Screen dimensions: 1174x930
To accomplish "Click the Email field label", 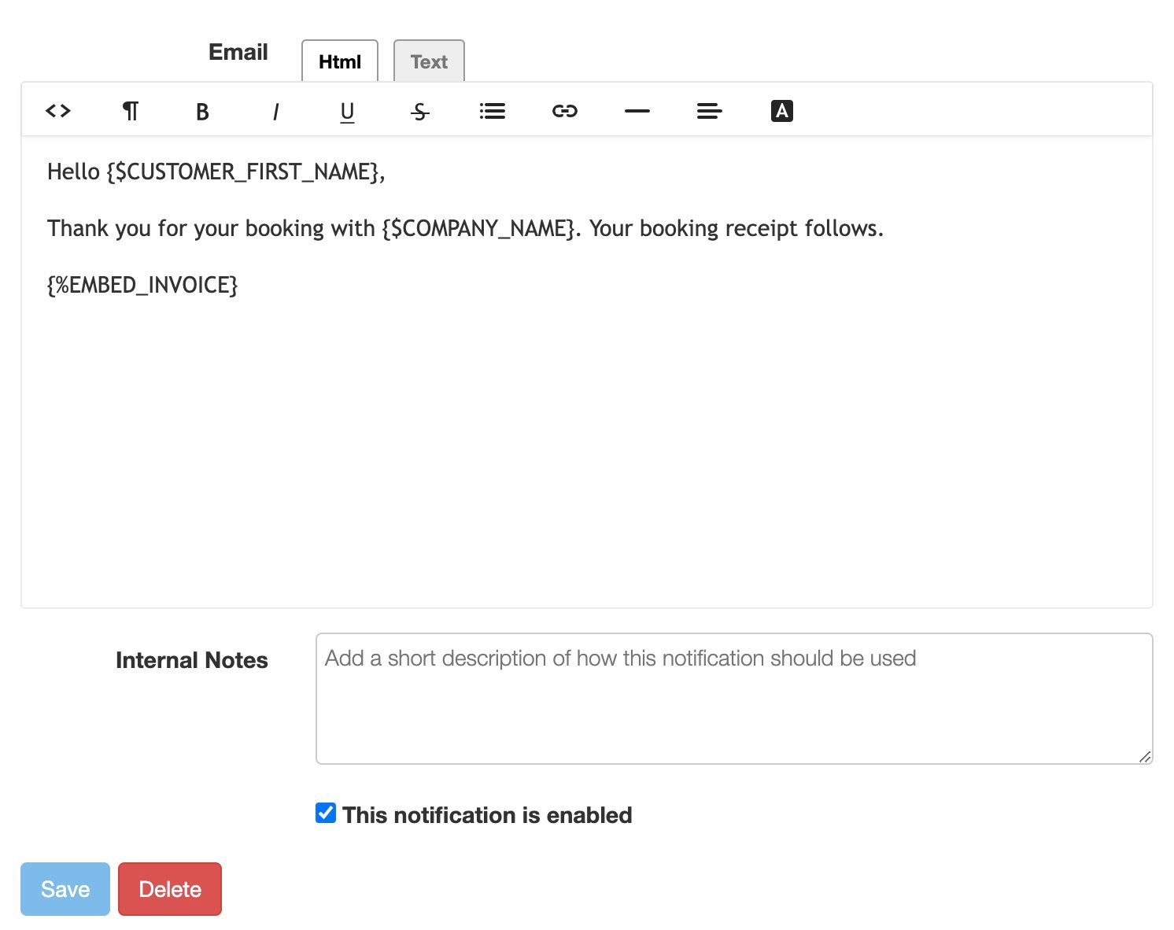I will [x=238, y=52].
